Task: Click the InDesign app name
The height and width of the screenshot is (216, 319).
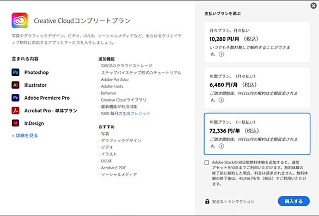Action: click(x=34, y=124)
